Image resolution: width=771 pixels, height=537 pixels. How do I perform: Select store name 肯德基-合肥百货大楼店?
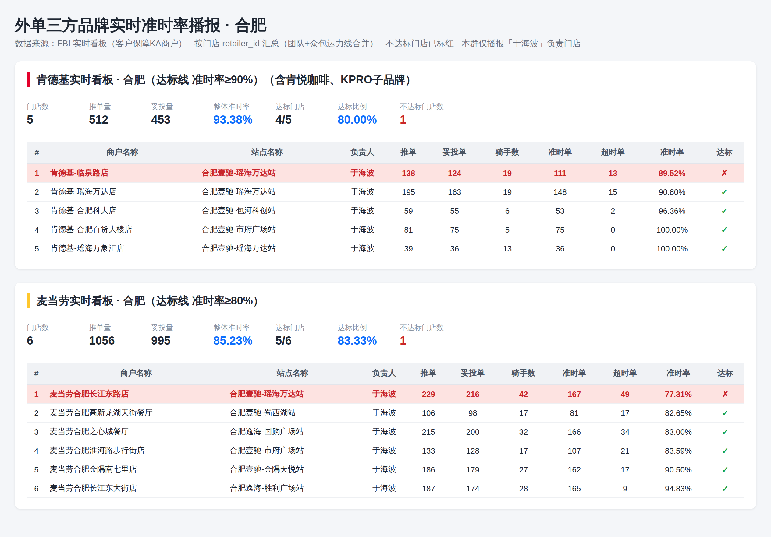(x=91, y=230)
